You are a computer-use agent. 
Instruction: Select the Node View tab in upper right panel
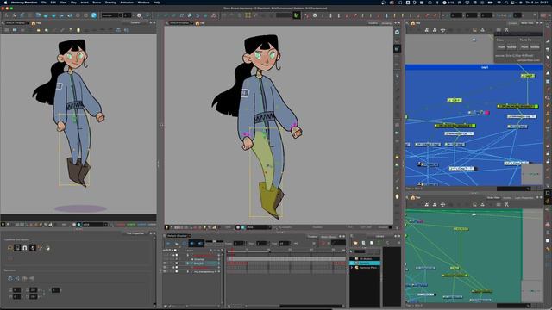point(527,23)
